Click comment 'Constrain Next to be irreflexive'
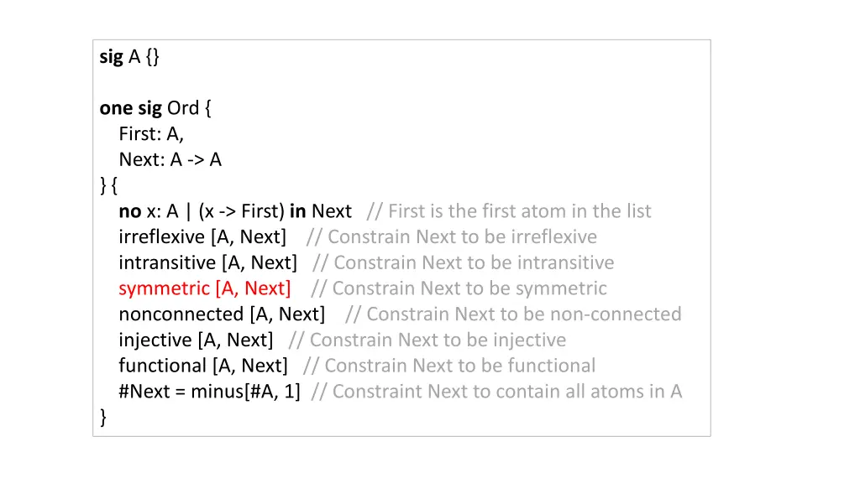The image size is (860, 483). pos(451,237)
